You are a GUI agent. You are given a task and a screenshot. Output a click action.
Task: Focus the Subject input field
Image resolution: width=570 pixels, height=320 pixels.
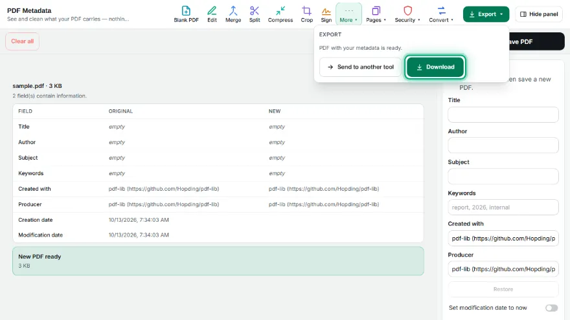point(503,176)
